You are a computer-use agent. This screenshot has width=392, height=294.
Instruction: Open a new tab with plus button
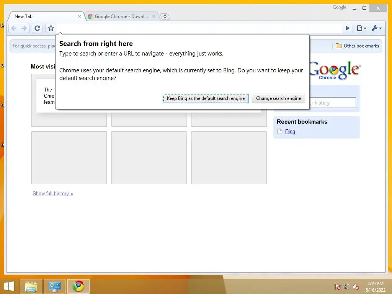[x=165, y=16]
